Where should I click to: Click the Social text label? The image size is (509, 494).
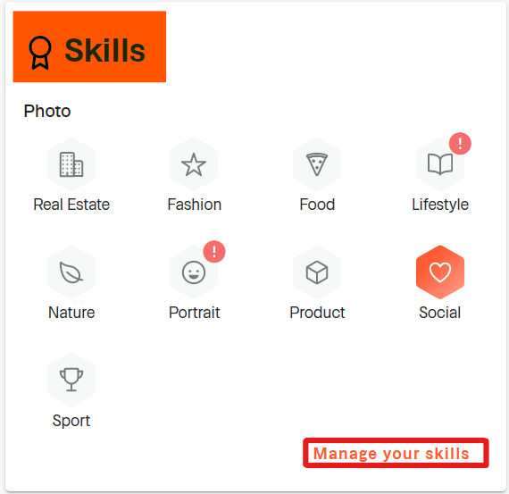(x=440, y=313)
